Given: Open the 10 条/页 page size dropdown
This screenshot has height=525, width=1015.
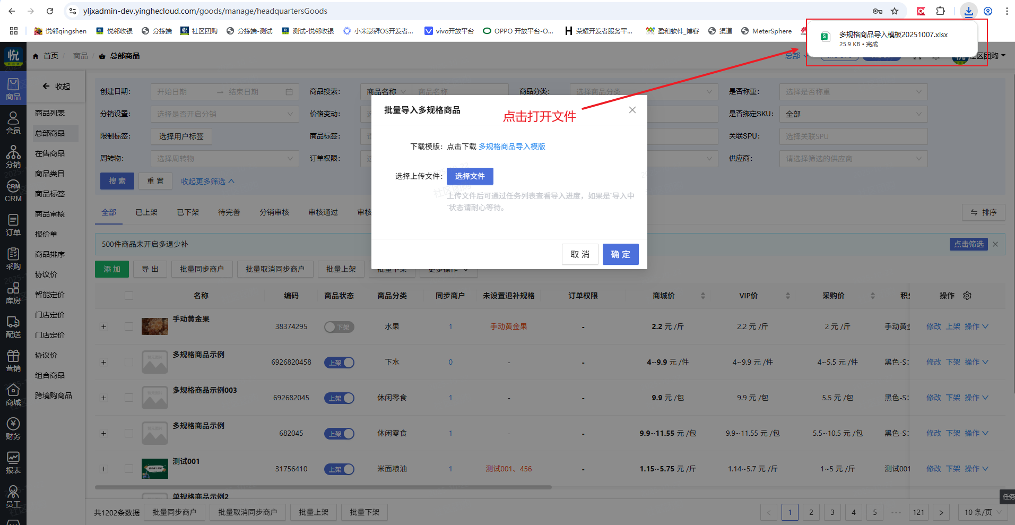Looking at the screenshot, I should point(983,512).
